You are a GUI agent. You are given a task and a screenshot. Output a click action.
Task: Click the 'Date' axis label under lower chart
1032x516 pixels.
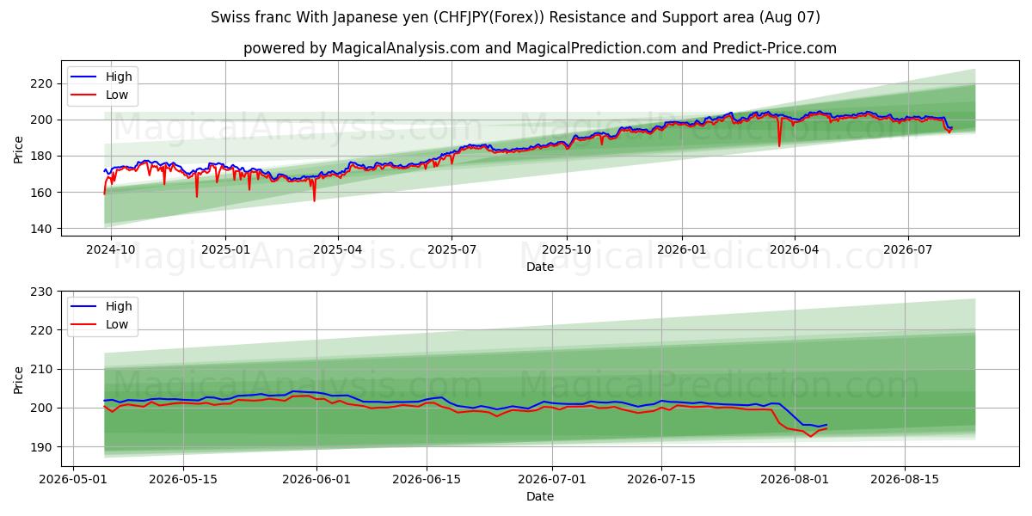pyautogui.click(x=540, y=496)
